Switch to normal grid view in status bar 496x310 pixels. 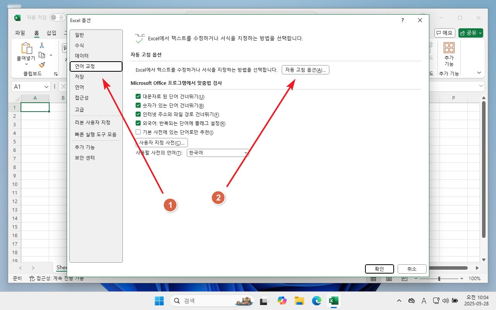373,279
